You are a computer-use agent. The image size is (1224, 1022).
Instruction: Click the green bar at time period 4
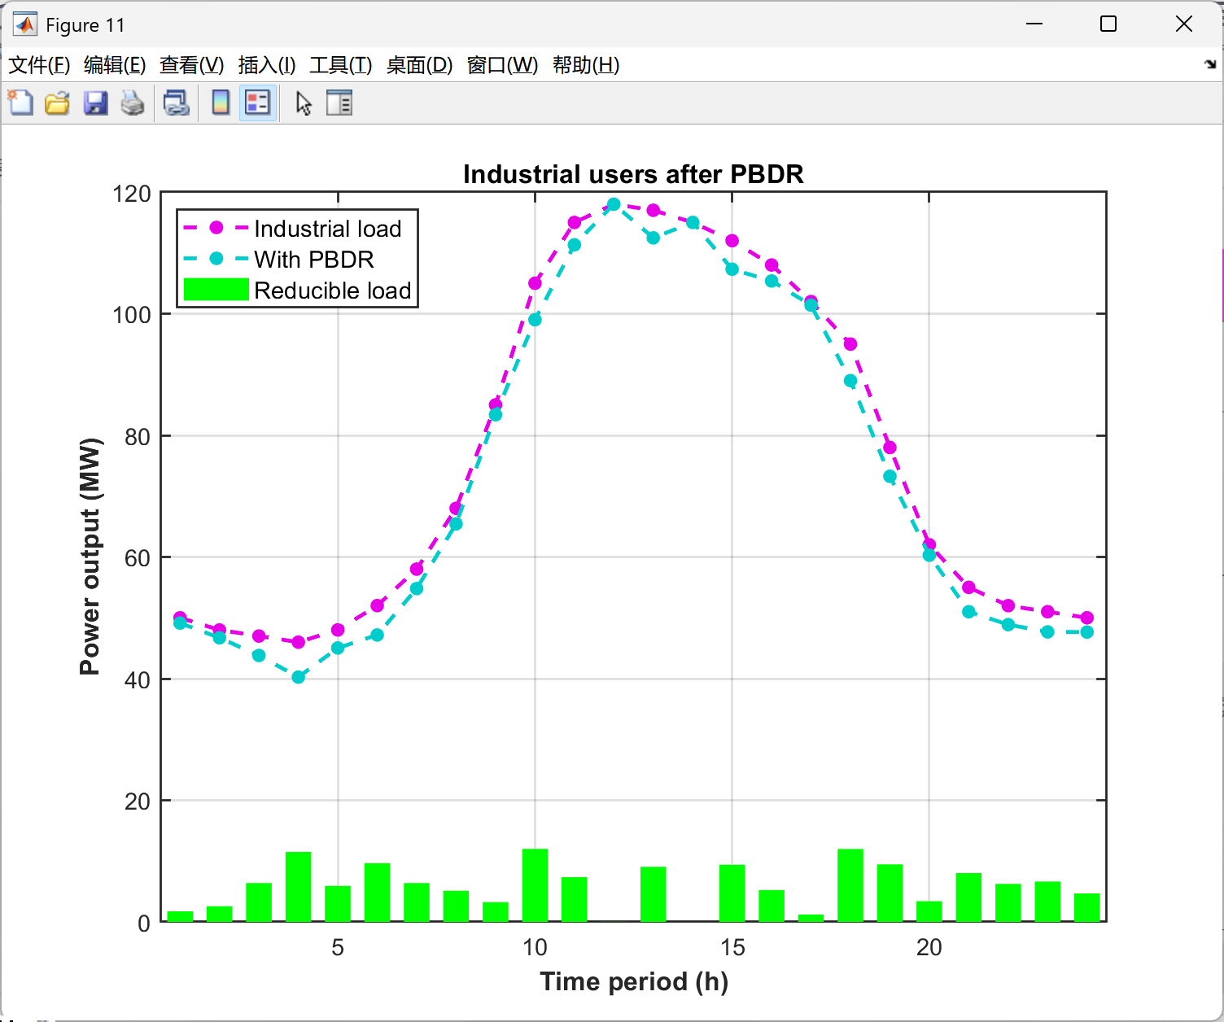299,887
